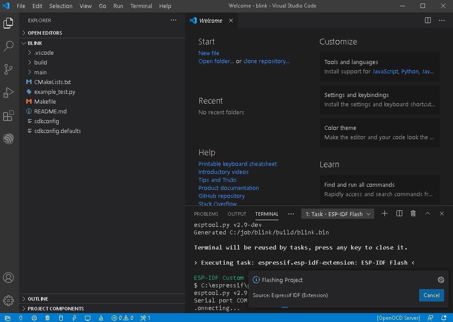Screen dimensions: 453x322
Task: Click the ESP-IDF current project folder status icon
Action: pos(8,318)
